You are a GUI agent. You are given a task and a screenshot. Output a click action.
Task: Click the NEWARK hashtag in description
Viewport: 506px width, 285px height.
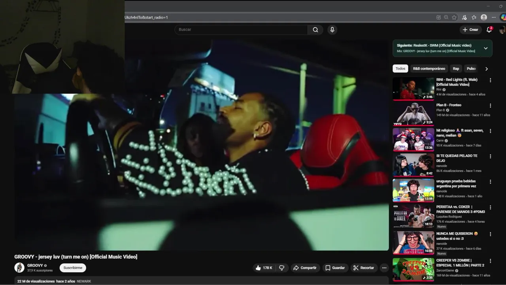84,281
